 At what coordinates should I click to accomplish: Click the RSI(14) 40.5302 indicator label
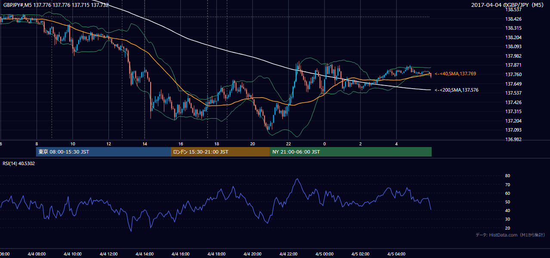click(x=19, y=163)
